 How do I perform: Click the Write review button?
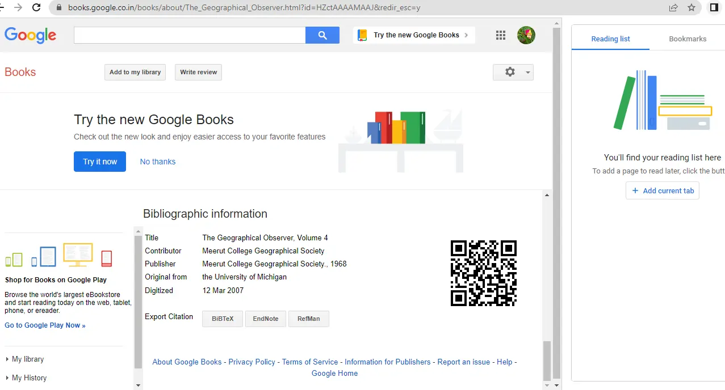coord(199,72)
